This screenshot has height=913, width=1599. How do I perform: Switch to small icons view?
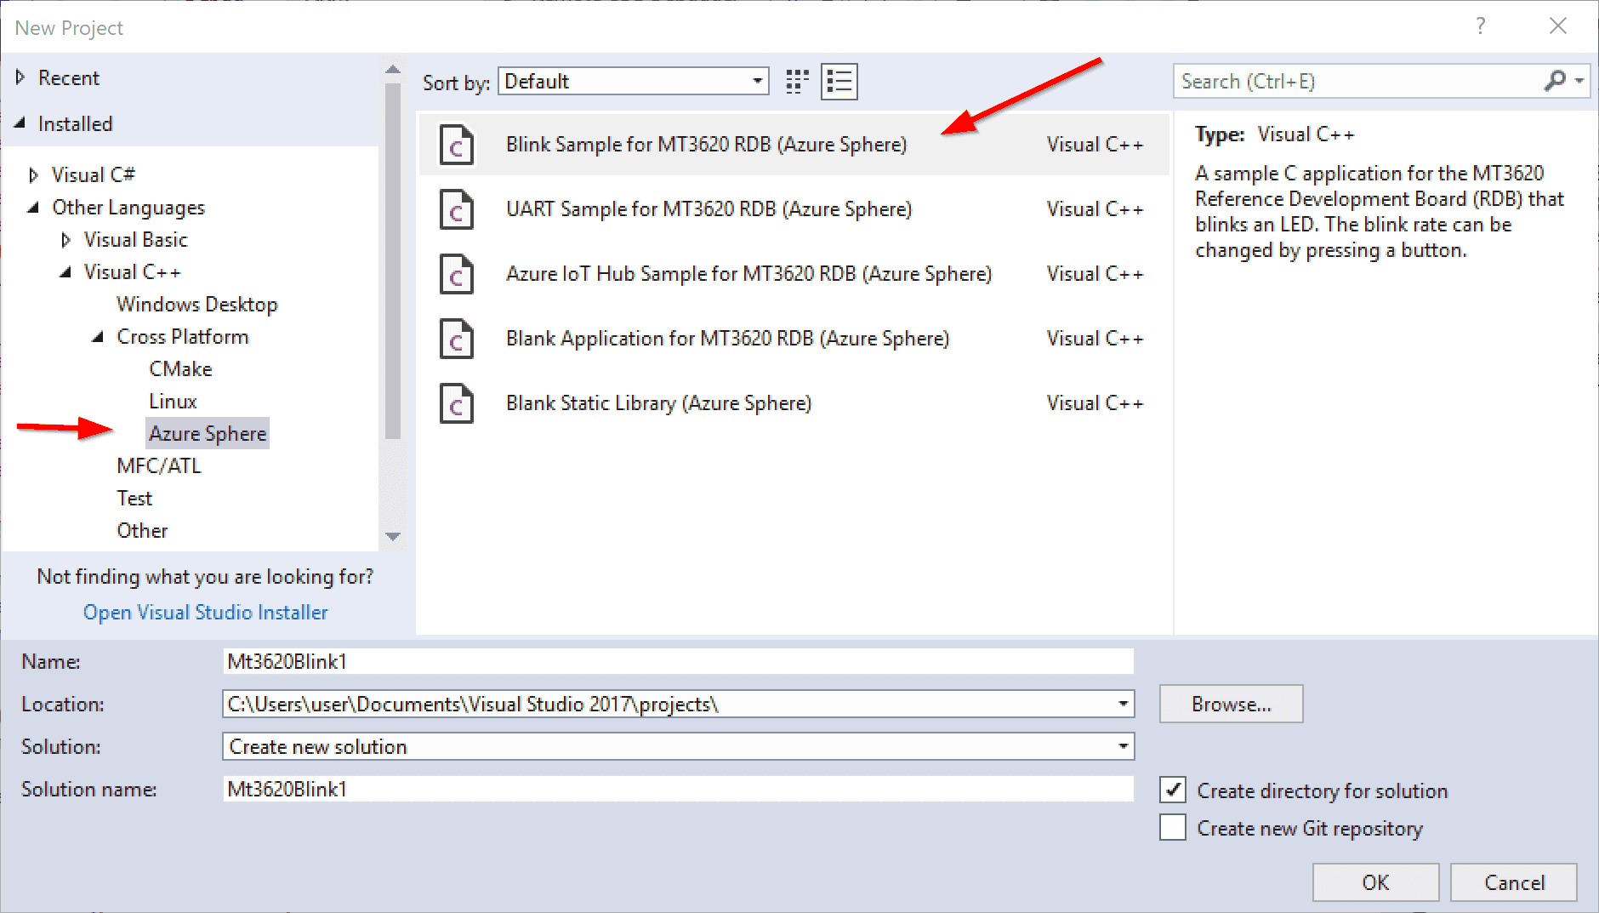coord(797,82)
